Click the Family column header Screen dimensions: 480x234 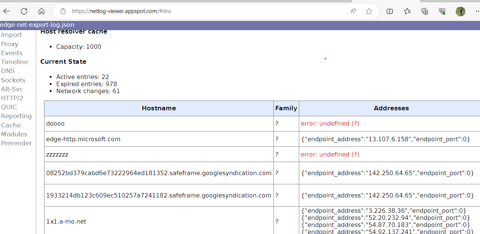[286, 108]
